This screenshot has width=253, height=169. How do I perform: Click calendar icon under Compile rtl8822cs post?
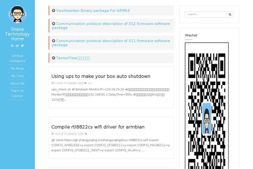(x=53, y=134)
